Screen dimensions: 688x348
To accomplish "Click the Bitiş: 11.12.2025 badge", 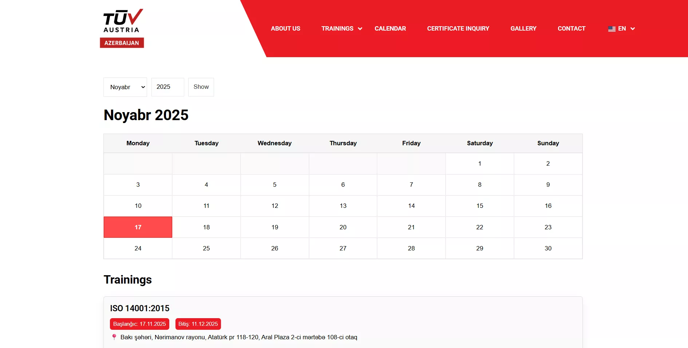I will pyautogui.click(x=198, y=324).
